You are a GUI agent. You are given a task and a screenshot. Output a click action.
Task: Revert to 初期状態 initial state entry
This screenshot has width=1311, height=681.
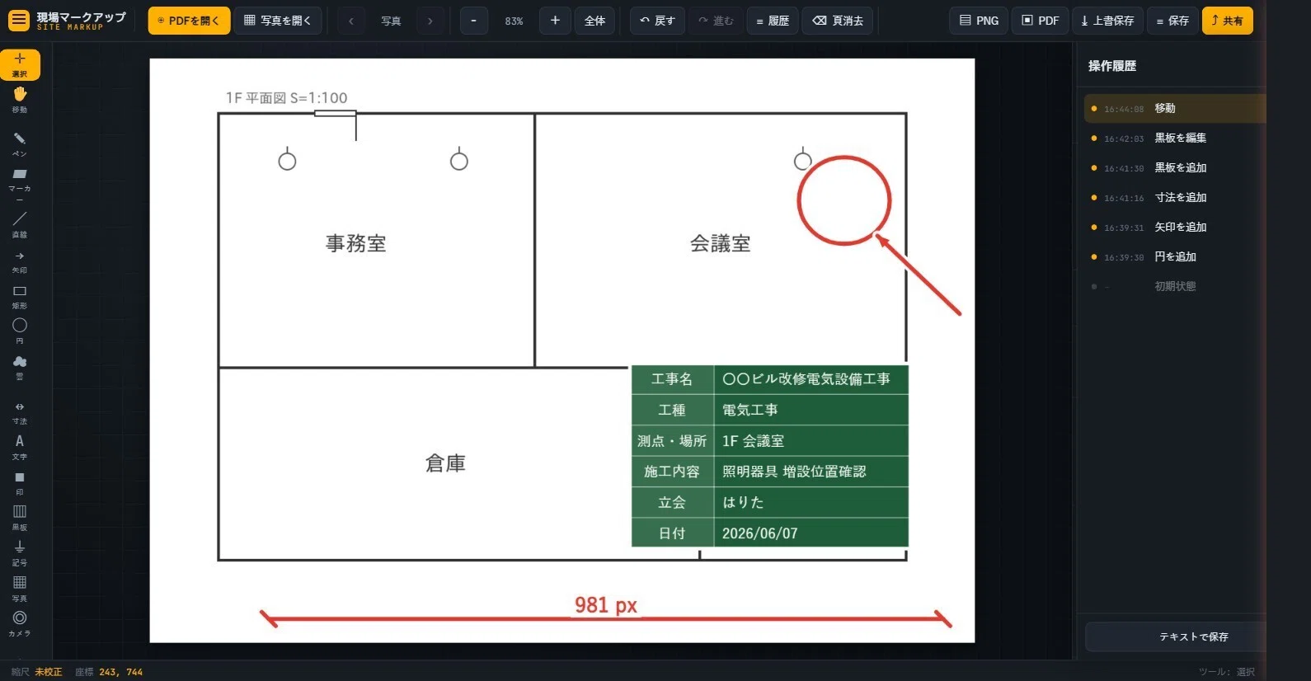[x=1174, y=287]
